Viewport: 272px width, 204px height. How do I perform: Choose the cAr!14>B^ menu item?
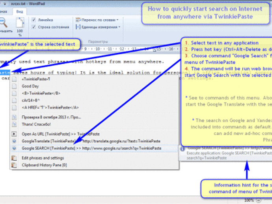(x=95, y=100)
